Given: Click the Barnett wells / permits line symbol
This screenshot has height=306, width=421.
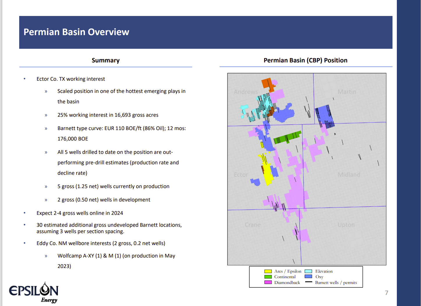Looking at the screenshot, I should (x=309, y=282).
